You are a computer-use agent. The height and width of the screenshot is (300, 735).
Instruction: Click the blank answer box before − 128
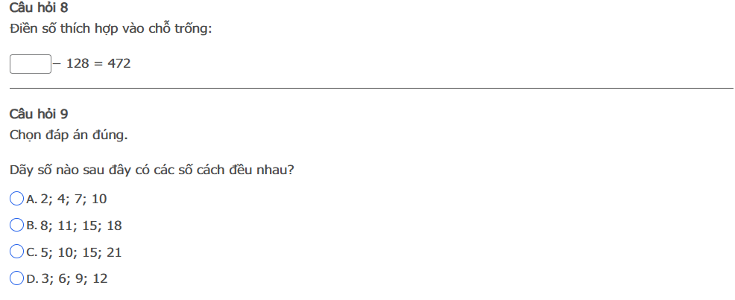[x=31, y=64]
